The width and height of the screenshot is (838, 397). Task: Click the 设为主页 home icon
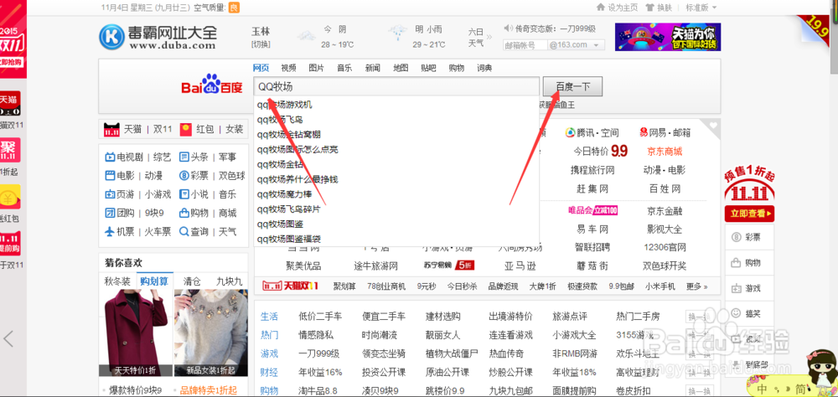click(x=601, y=8)
